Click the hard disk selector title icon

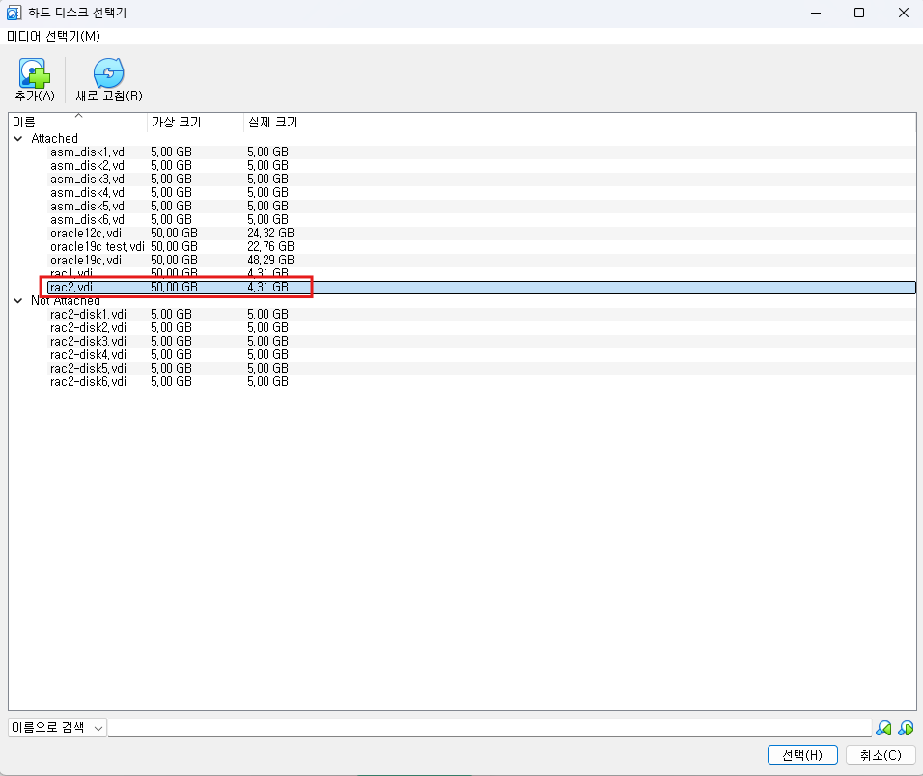click(x=14, y=13)
